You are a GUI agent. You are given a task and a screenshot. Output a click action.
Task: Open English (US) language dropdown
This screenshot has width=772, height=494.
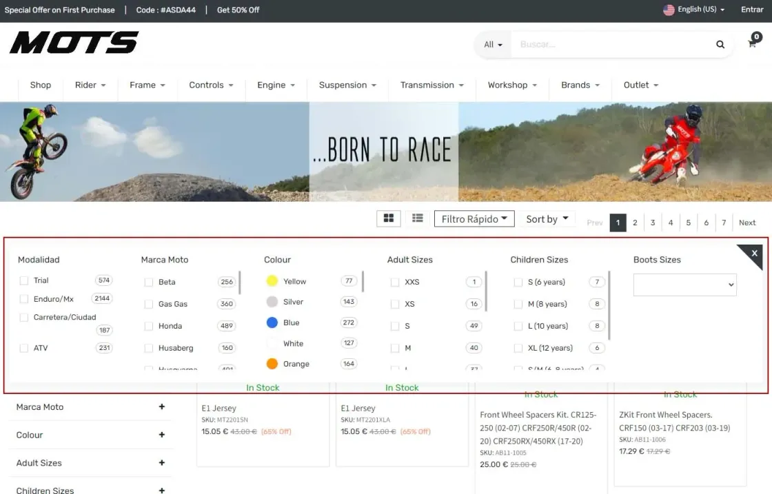click(700, 10)
